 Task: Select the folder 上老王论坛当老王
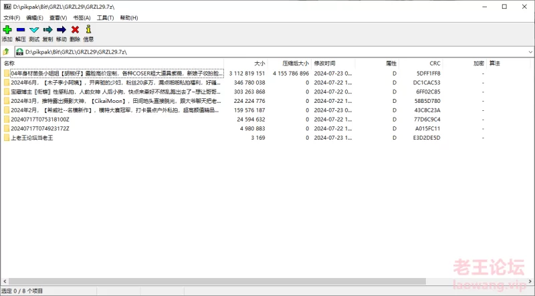point(32,138)
